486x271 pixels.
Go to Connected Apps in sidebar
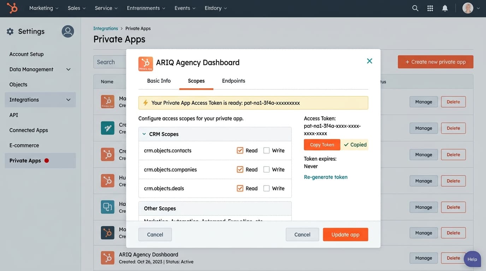pos(29,130)
